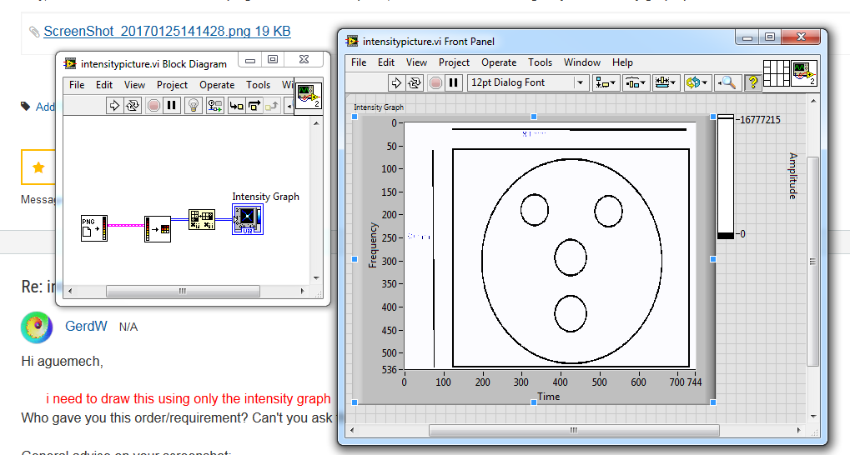Screen dimensions: 850x455
Task: Select Read PNG File node in diagram
Action: (x=93, y=227)
